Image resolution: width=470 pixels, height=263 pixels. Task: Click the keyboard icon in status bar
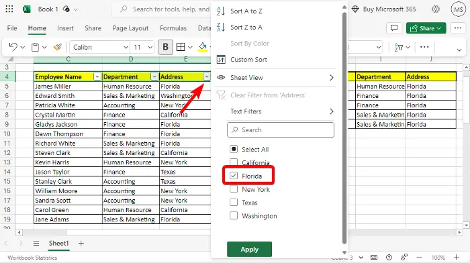(374, 258)
